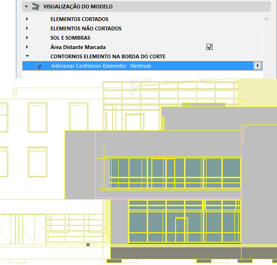277x265 pixels.
Task: Click the pale yellow area at top right
Action: pos(257,92)
